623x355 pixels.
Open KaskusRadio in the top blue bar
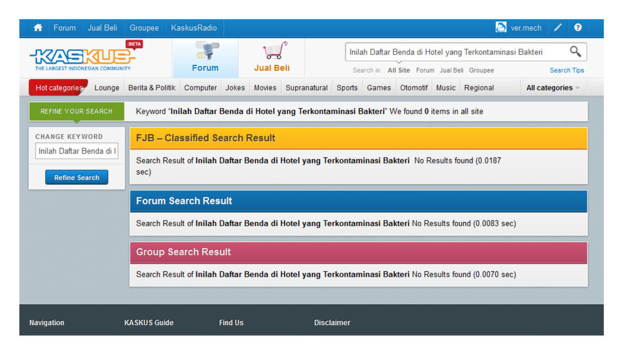[194, 28]
